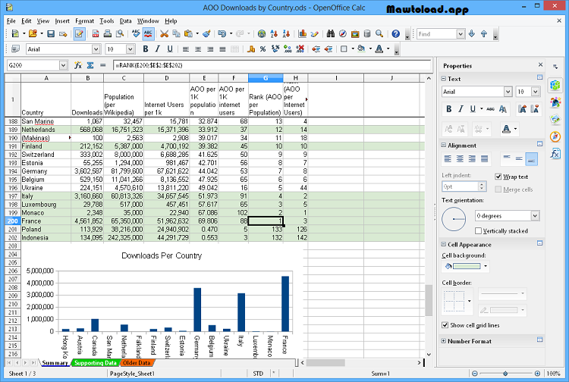The height and width of the screenshot is (382, 569).
Task: Toggle Edit File mode icon
Action: [x=79, y=33]
